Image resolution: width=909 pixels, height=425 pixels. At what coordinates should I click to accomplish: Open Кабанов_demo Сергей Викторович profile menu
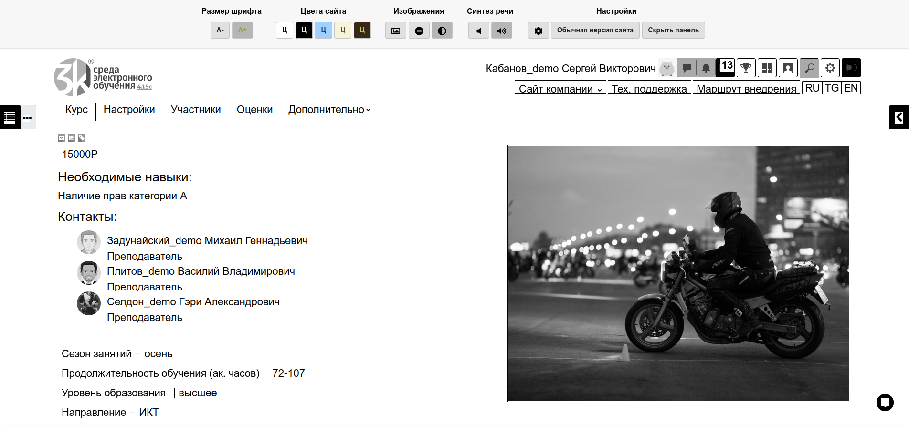[x=571, y=68]
